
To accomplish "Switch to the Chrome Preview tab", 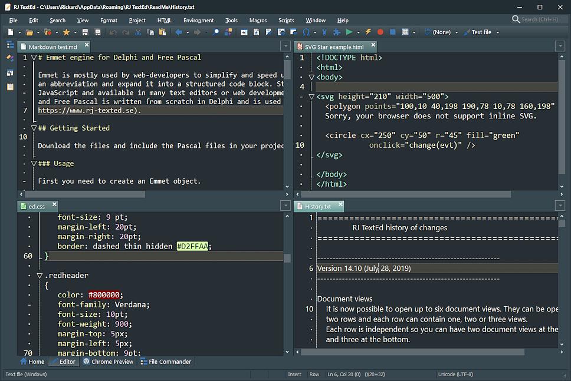I will point(108,362).
